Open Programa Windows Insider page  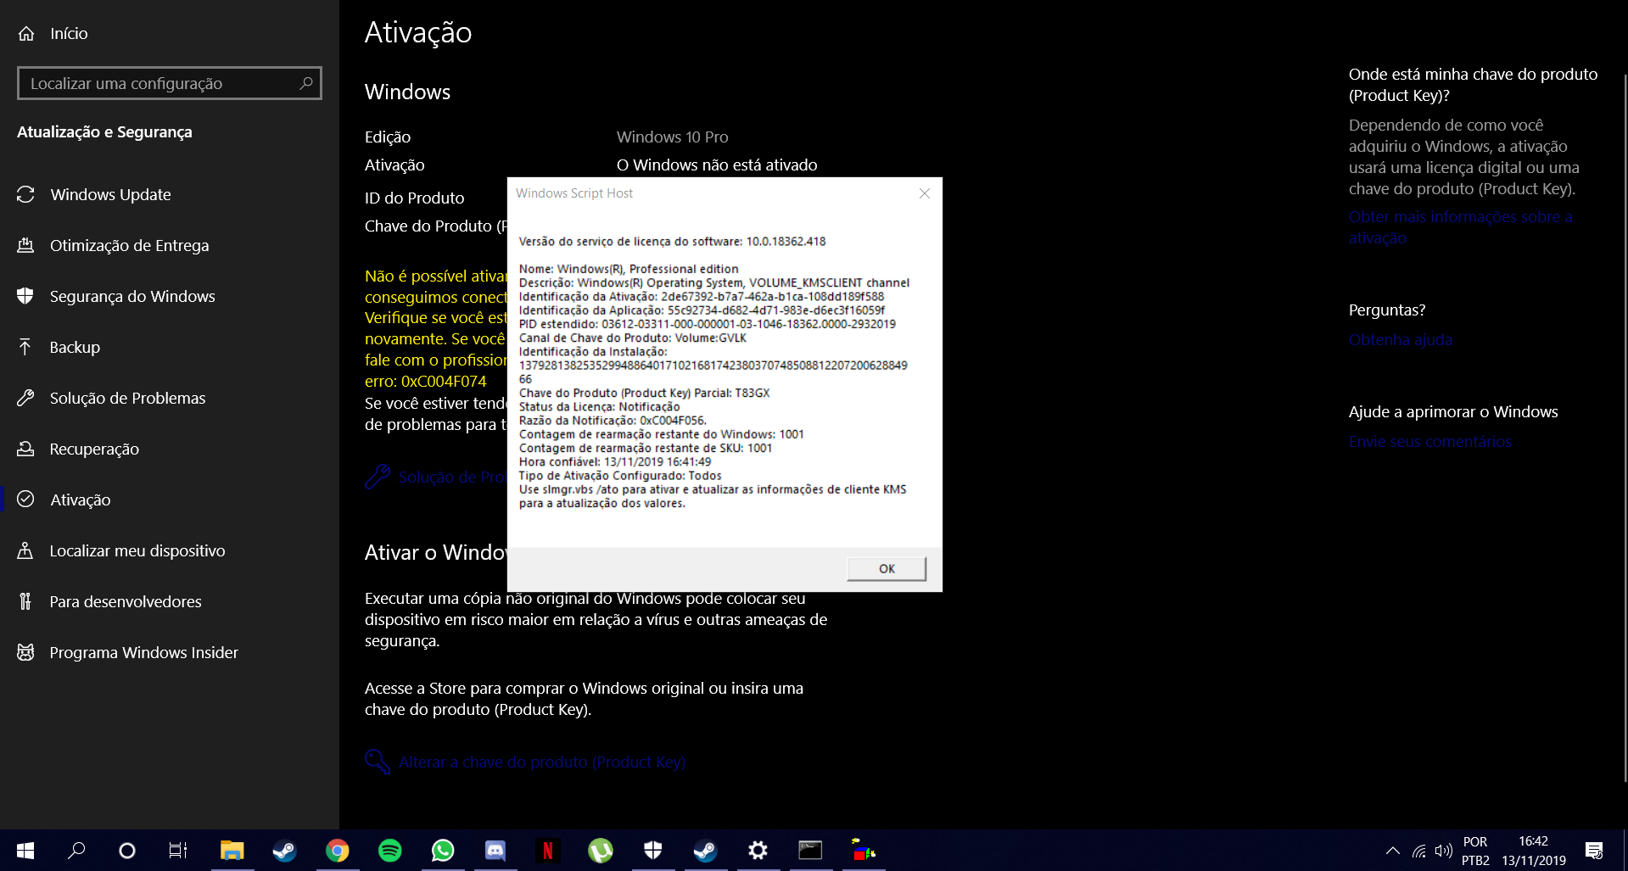(x=170, y=652)
